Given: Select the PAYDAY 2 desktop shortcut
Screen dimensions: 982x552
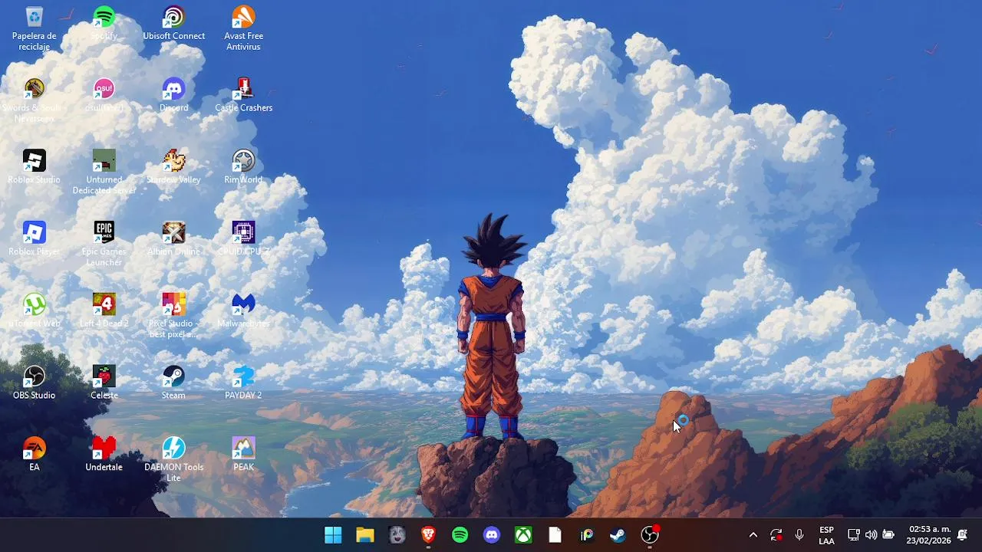Looking at the screenshot, I should (243, 382).
